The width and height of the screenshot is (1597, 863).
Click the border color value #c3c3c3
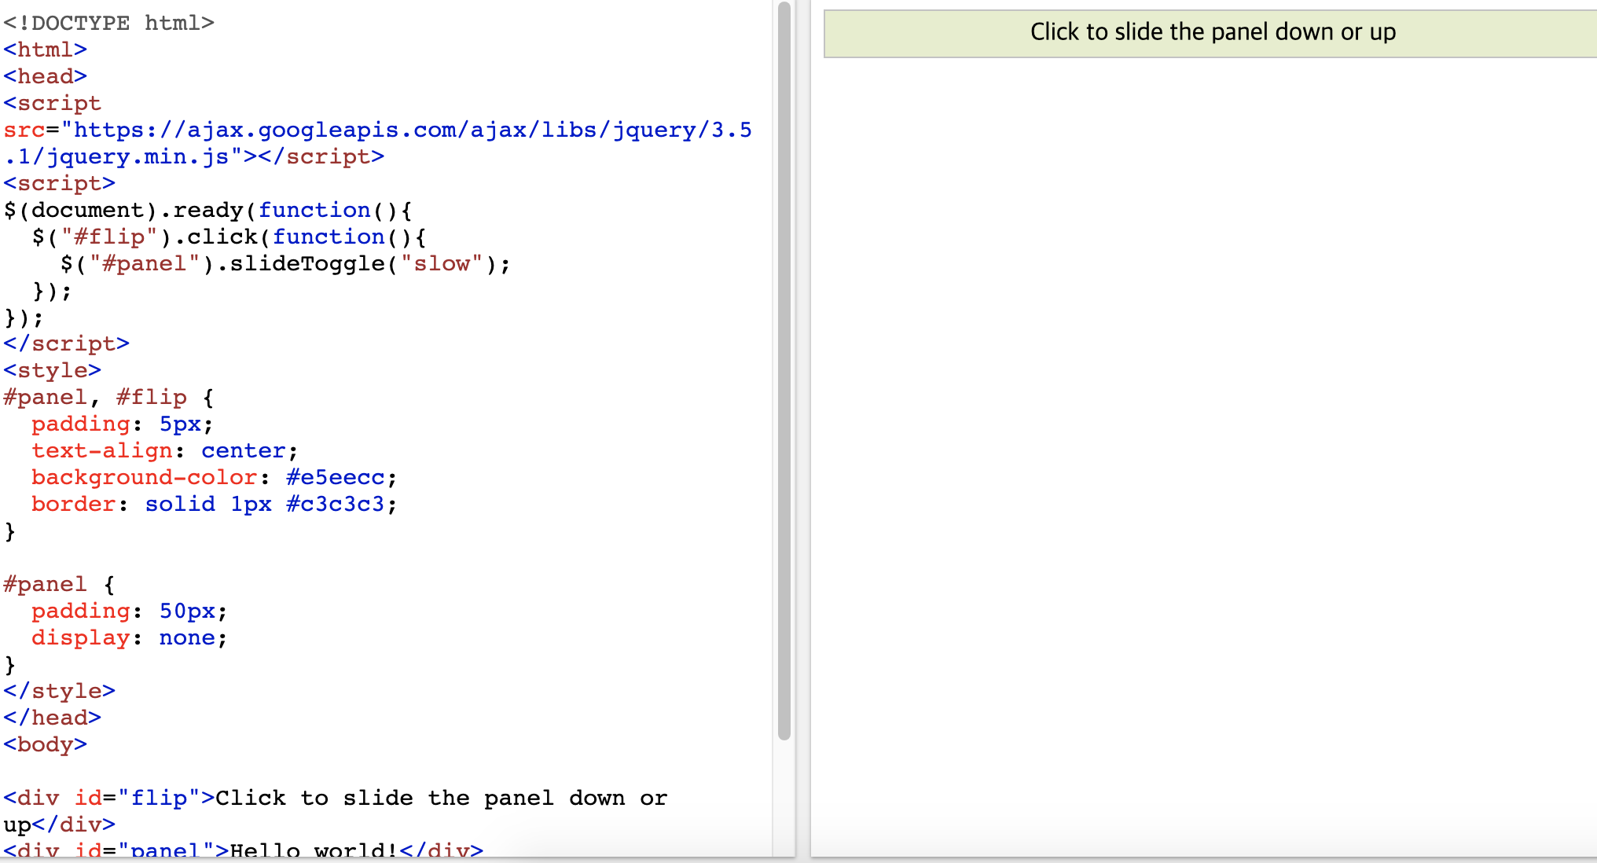(335, 505)
